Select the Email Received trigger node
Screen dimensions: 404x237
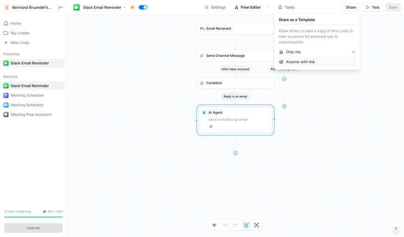point(235,29)
